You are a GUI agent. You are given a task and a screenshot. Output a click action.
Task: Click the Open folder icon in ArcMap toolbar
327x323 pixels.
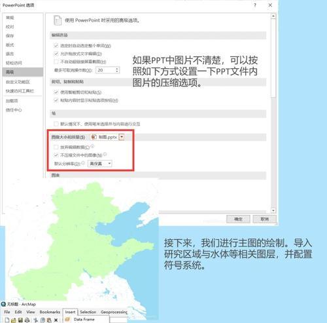point(14,320)
